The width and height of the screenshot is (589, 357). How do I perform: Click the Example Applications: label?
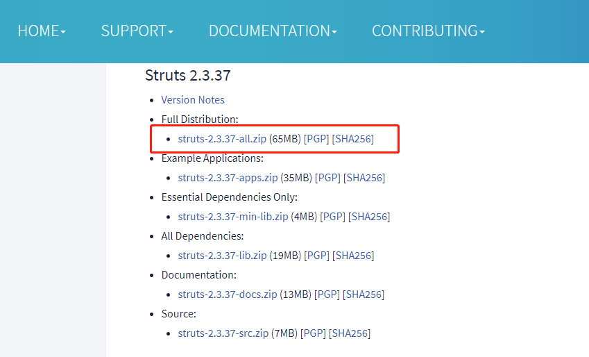coord(212,158)
